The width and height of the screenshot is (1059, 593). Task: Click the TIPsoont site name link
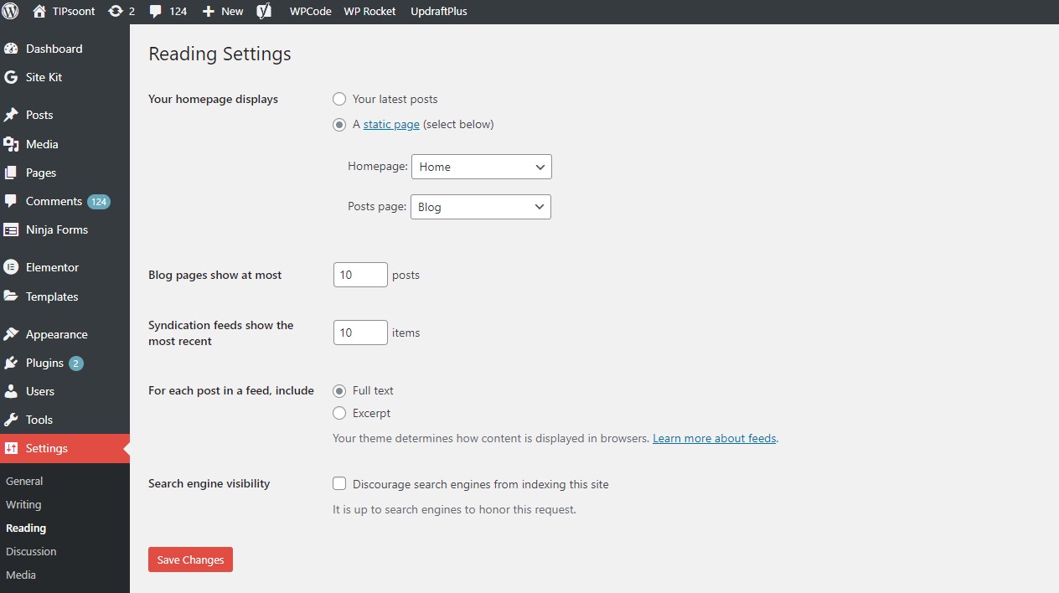tap(74, 12)
